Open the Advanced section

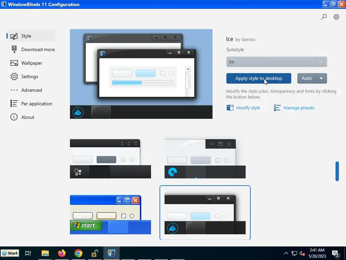[x=31, y=90]
